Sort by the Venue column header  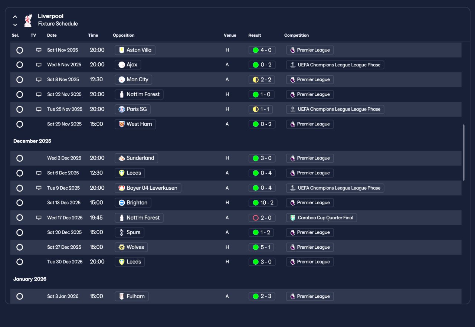pyautogui.click(x=230, y=35)
